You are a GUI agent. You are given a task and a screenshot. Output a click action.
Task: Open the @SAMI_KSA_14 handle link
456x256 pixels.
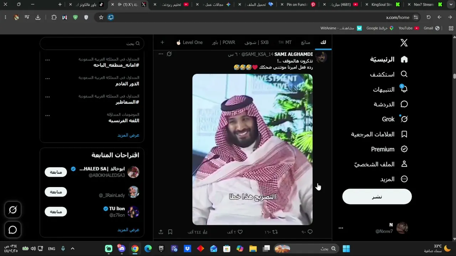pos(257,54)
